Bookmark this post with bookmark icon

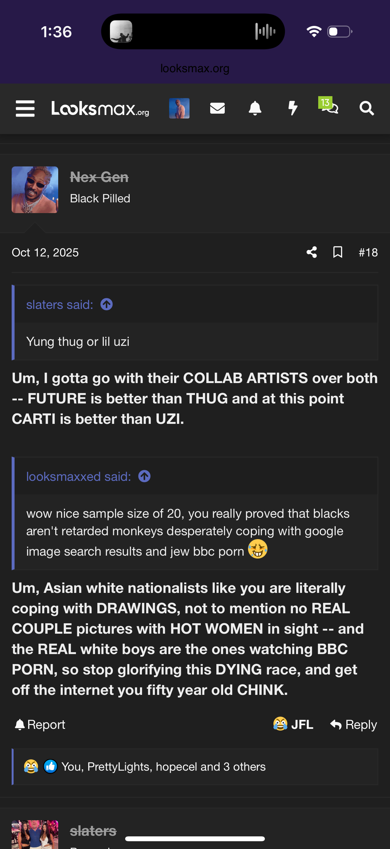(338, 253)
